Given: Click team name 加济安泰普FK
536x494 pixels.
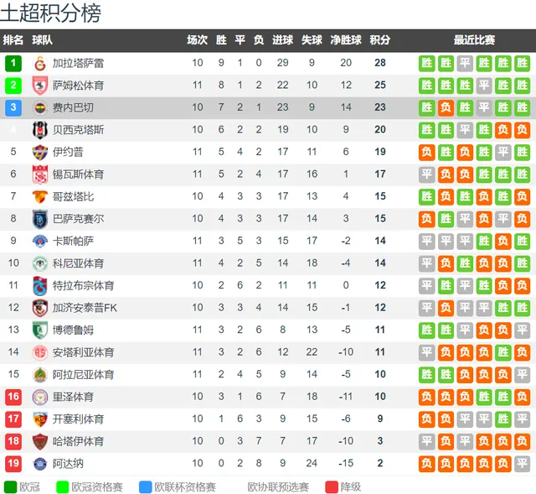Looking at the screenshot, I should pyautogui.click(x=85, y=308).
